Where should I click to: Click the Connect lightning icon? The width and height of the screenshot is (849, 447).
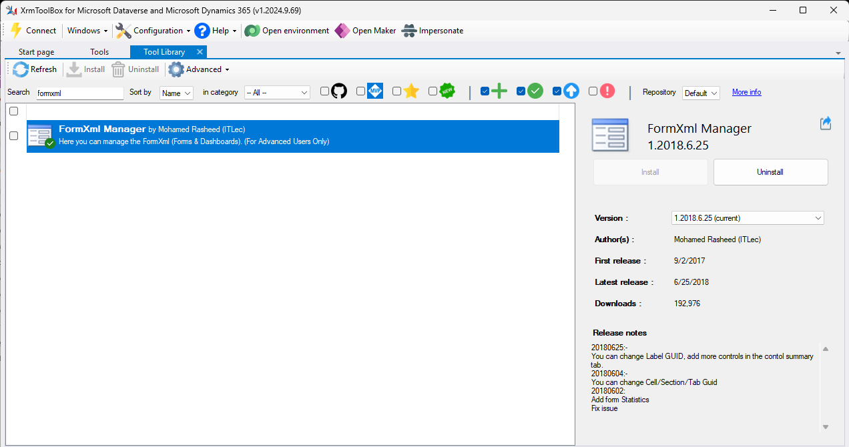point(16,31)
